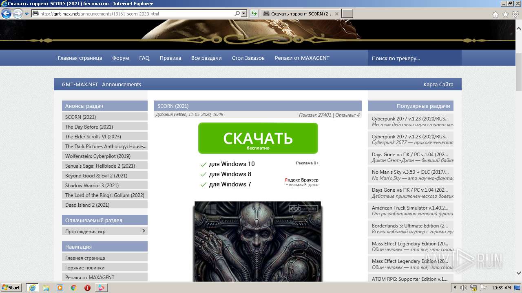Open Senua's Saga: Hellblade 2 announcement
The height and width of the screenshot is (293, 522).
tap(105, 166)
